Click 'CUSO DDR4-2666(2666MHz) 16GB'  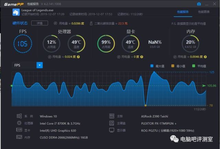[x=64, y=137]
